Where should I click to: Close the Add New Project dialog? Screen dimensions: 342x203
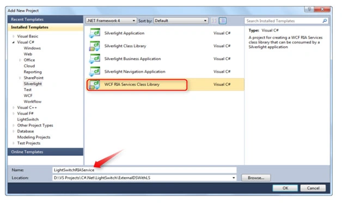point(322,9)
